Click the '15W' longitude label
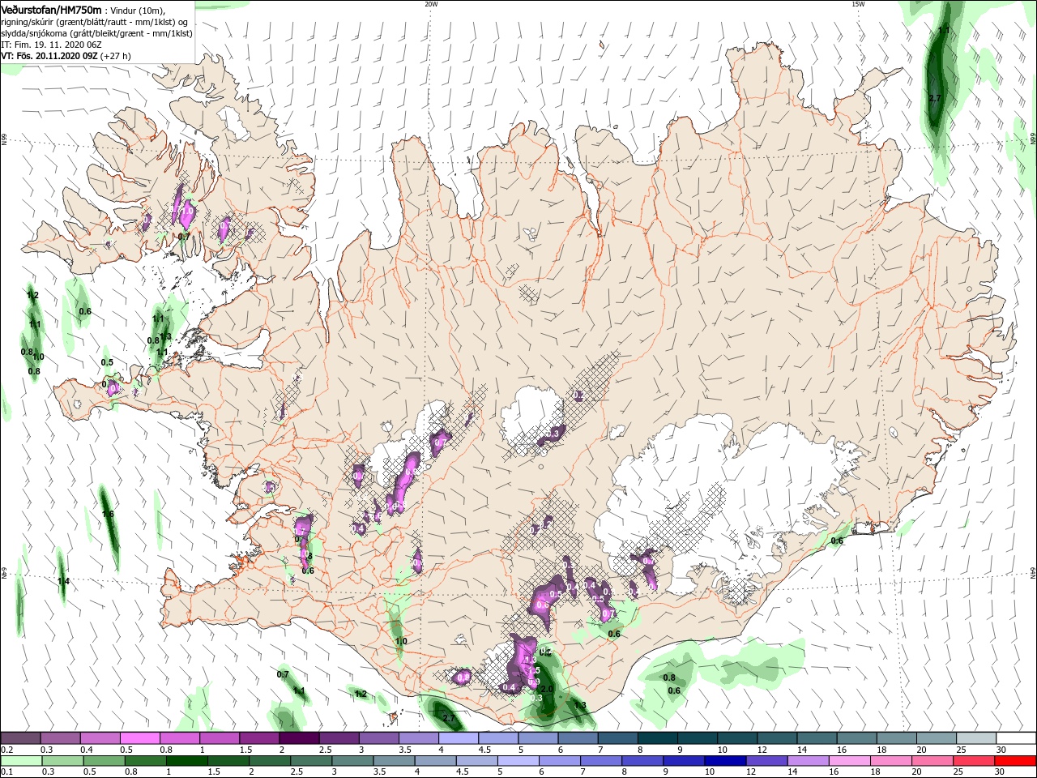Image resolution: width=1037 pixels, height=778 pixels. pos(857,4)
